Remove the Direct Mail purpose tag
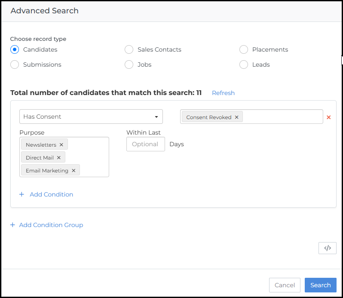343x298 pixels. [59, 158]
